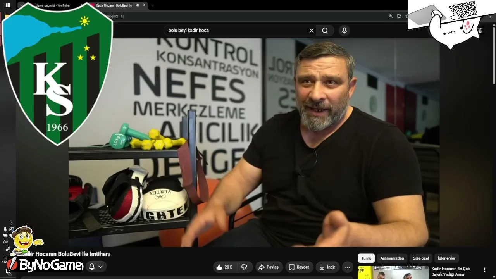The width and height of the screenshot is (496, 279).
Task: Open the recommended video title link
Action: 451,271
